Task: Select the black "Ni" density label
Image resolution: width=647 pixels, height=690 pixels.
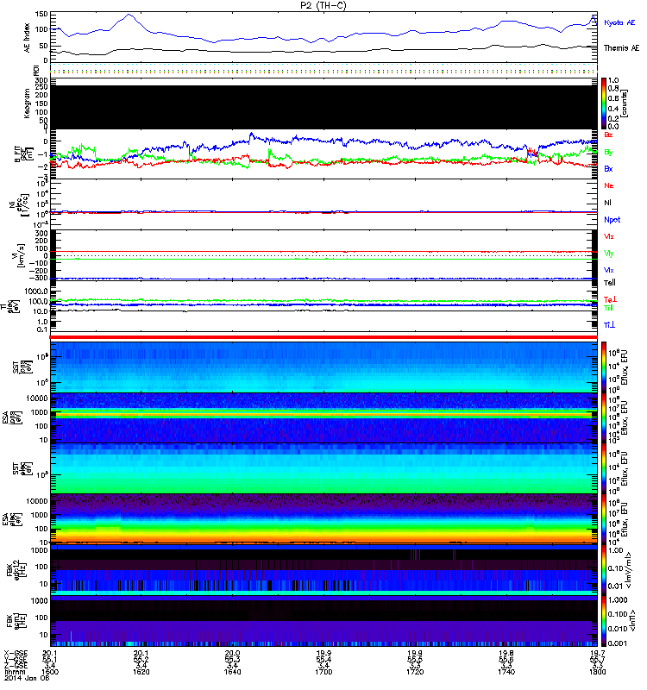Action: 607,203
